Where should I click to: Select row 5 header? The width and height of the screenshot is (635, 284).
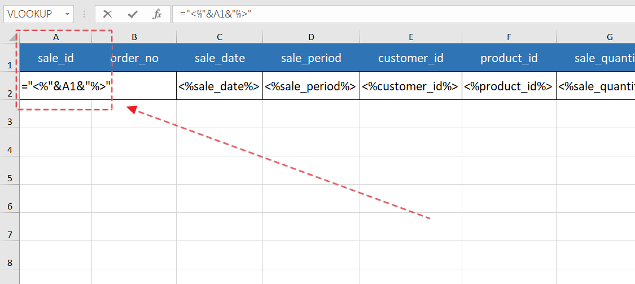[10, 170]
